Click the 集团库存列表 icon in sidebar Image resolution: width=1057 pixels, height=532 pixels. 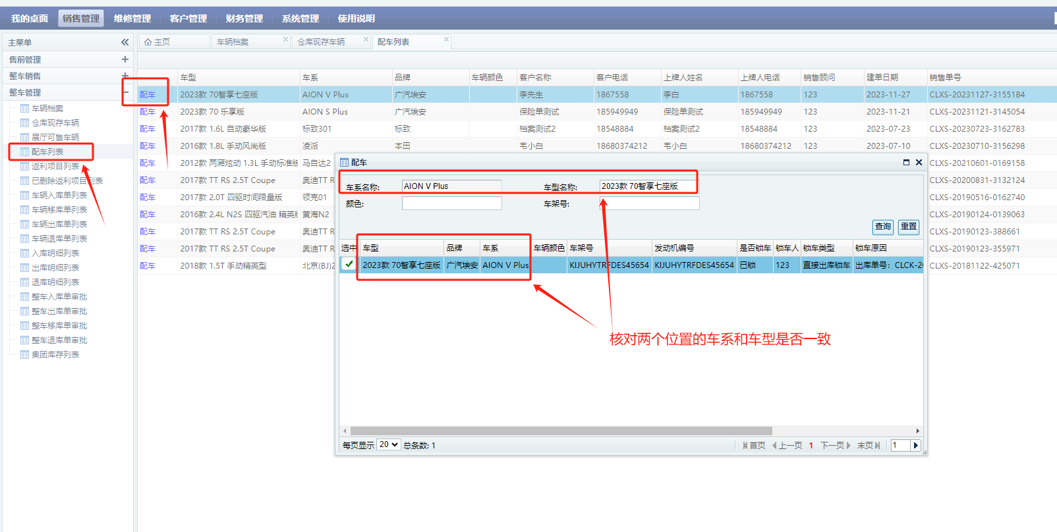pyautogui.click(x=24, y=355)
